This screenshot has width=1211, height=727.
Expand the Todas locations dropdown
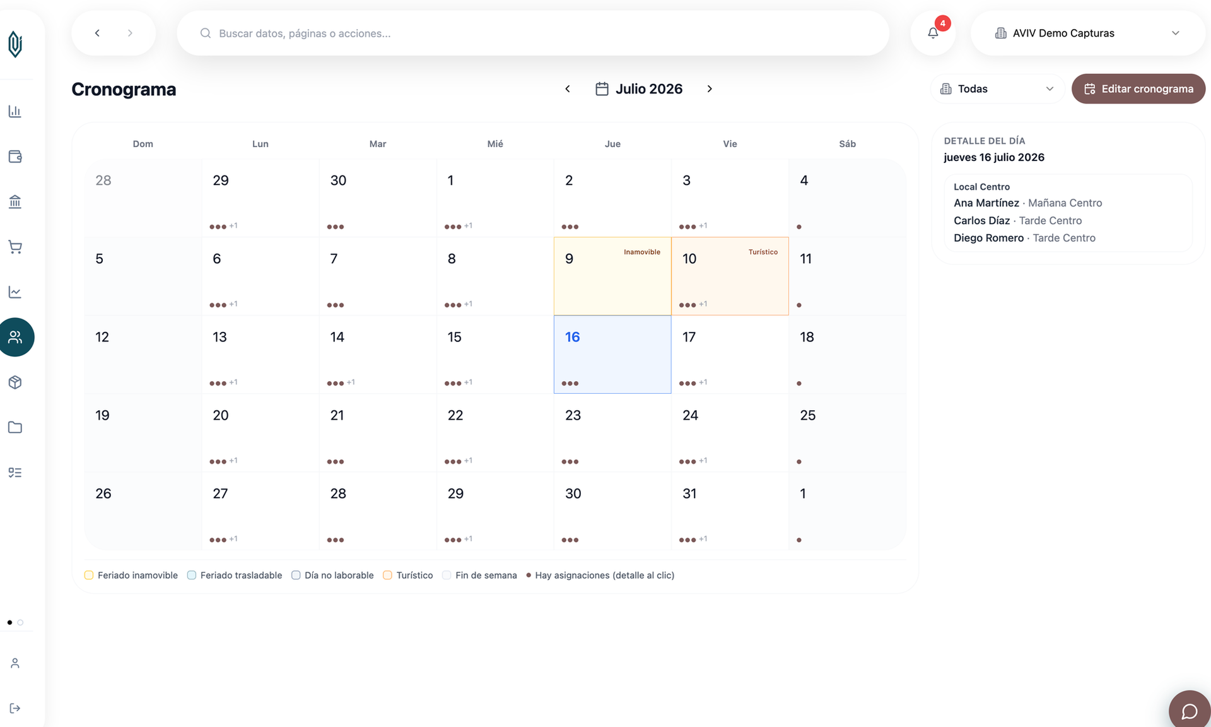(x=997, y=89)
